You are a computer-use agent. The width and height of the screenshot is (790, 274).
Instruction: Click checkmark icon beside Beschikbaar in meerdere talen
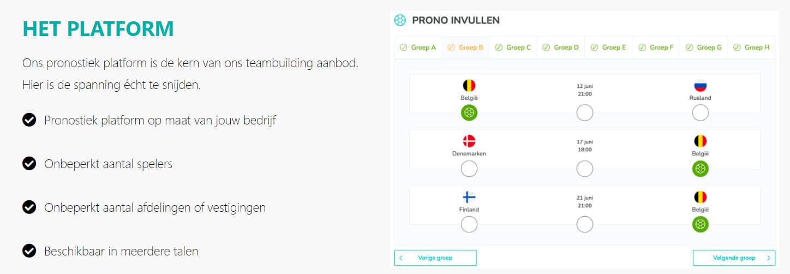point(29,251)
